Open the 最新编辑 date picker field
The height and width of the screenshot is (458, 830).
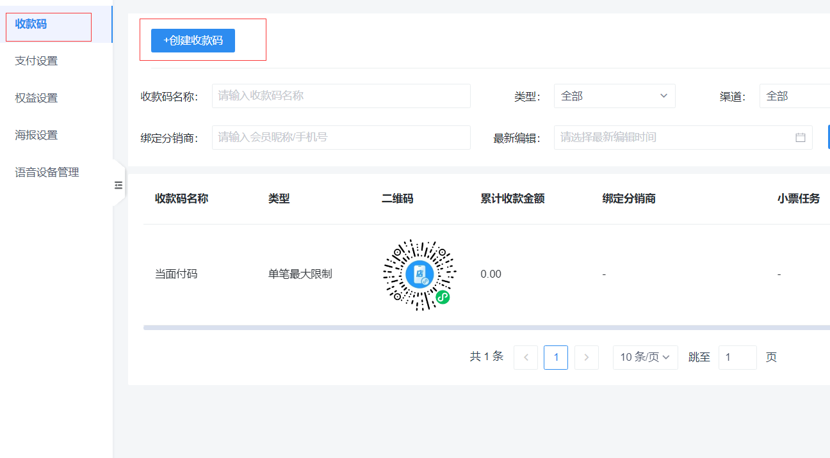[683, 138]
